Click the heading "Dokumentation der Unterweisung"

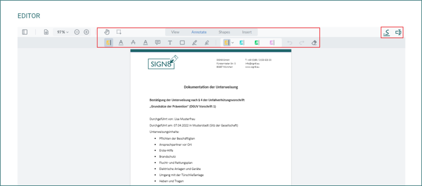point(211,87)
